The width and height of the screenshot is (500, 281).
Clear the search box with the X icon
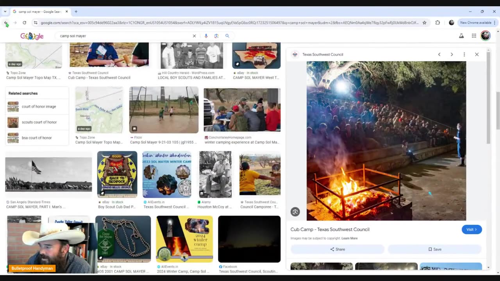194,36
